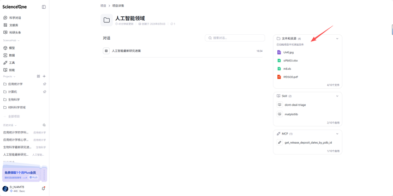Open history chat 应用统计学核心学…

(x=16, y=140)
